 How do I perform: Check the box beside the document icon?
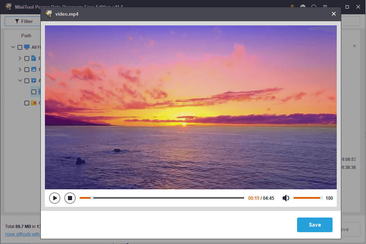27,58
